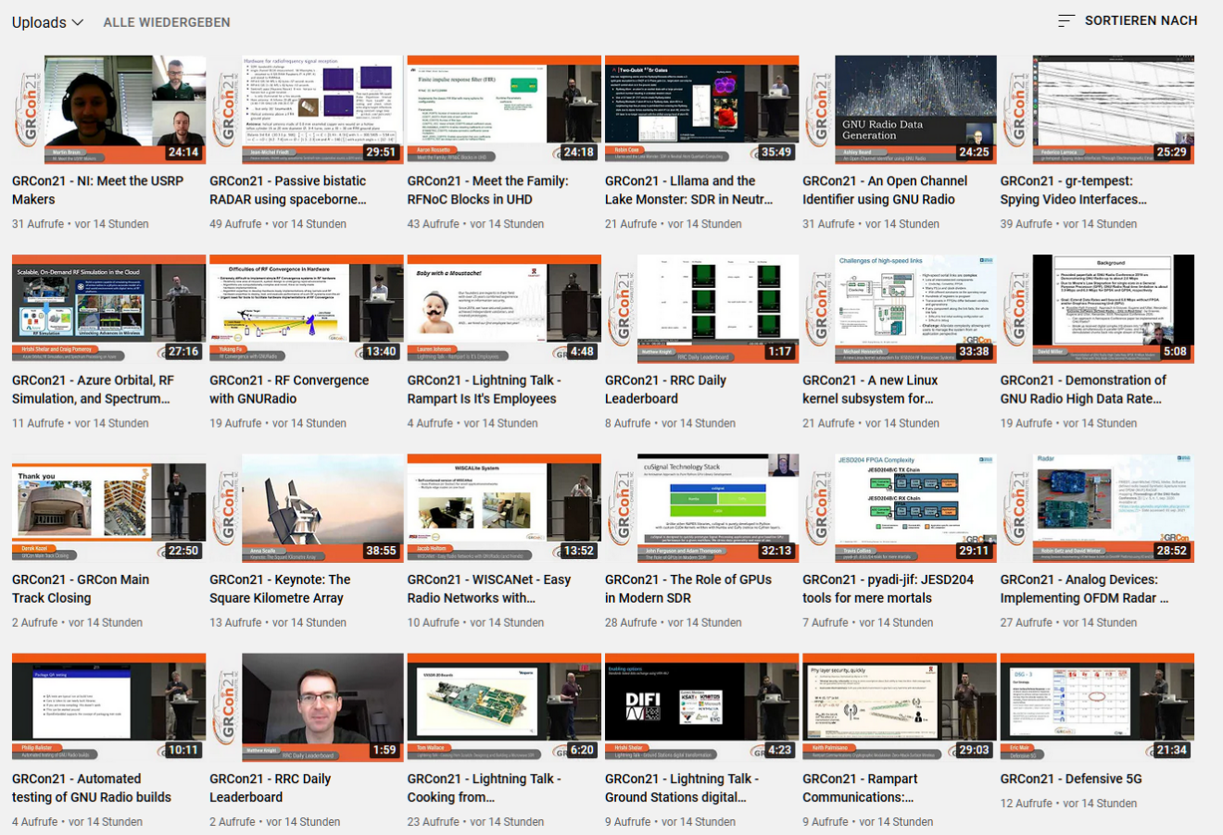Click title 'GRCon21 - An Open Channel Identifier using GNU Radio'
Screen dimensions: 1223x835
coord(885,190)
